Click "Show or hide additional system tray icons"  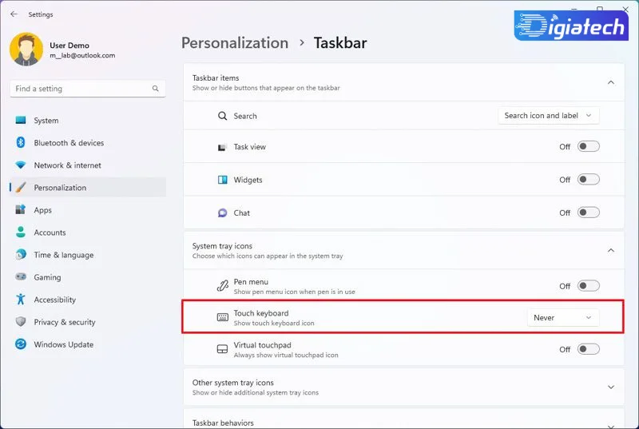coord(256,393)
